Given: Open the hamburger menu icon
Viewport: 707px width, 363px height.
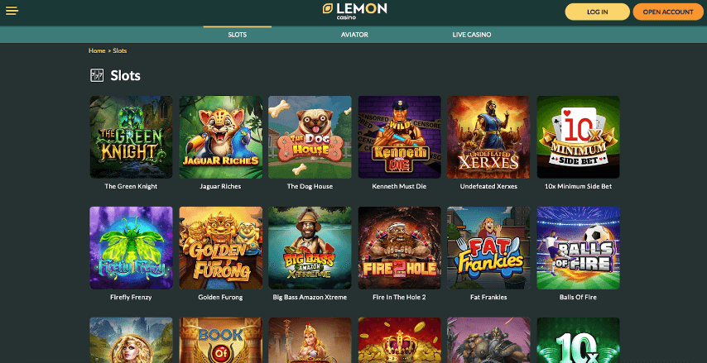Looking at the screenshot, I should 12,11.
